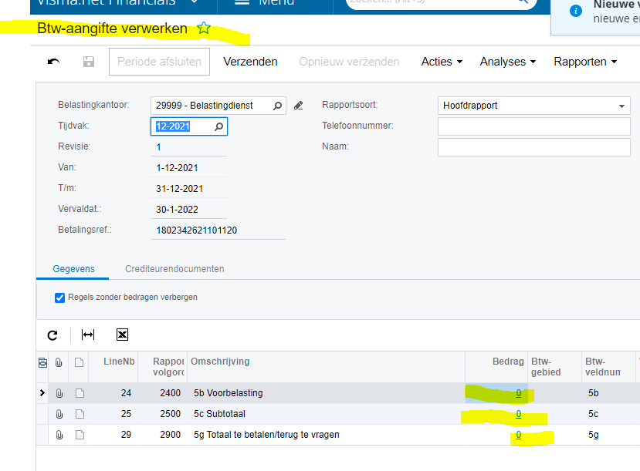Open Tijdvak lookup magnifier
Viewport: 640px width, 471px height.
219,126
